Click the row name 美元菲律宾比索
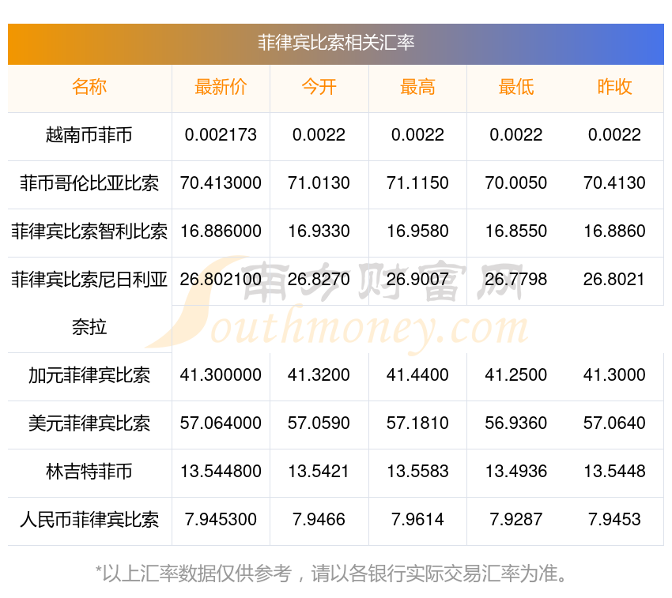The image size is (672, 598). 89,423
